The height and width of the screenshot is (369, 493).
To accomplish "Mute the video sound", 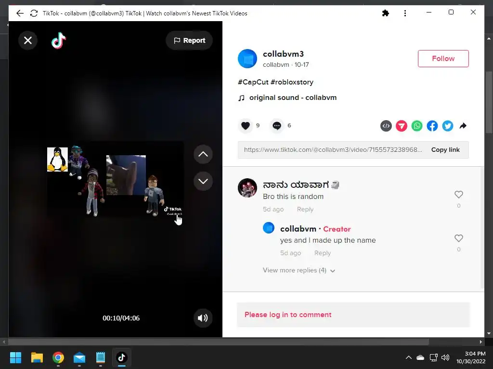I will [203, 318].
